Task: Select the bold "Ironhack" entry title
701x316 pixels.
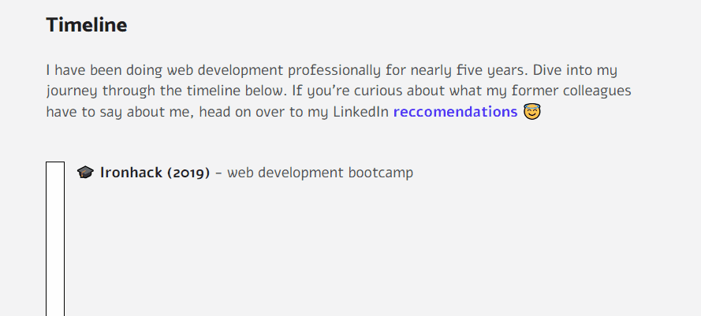Action: pyautogui.click(x=131, y=173)
